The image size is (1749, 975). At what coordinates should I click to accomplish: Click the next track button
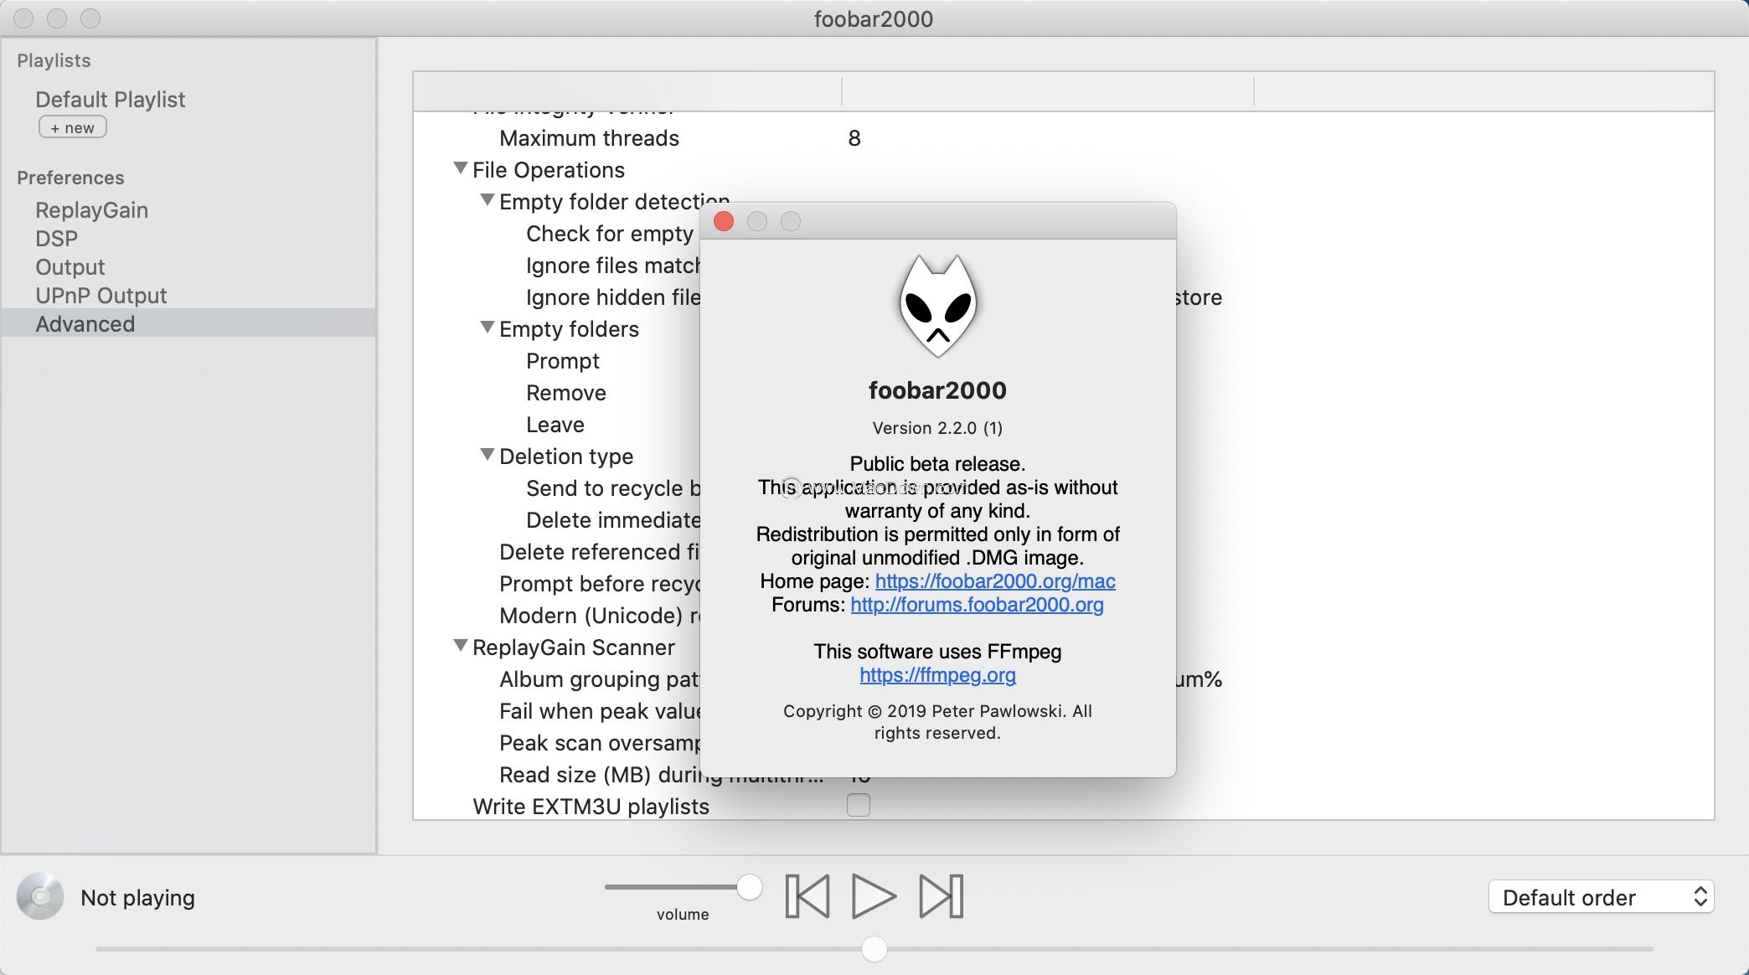[x=941, y=895]
